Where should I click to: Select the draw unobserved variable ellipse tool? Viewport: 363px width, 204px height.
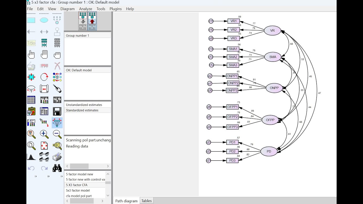click(44, 20)
